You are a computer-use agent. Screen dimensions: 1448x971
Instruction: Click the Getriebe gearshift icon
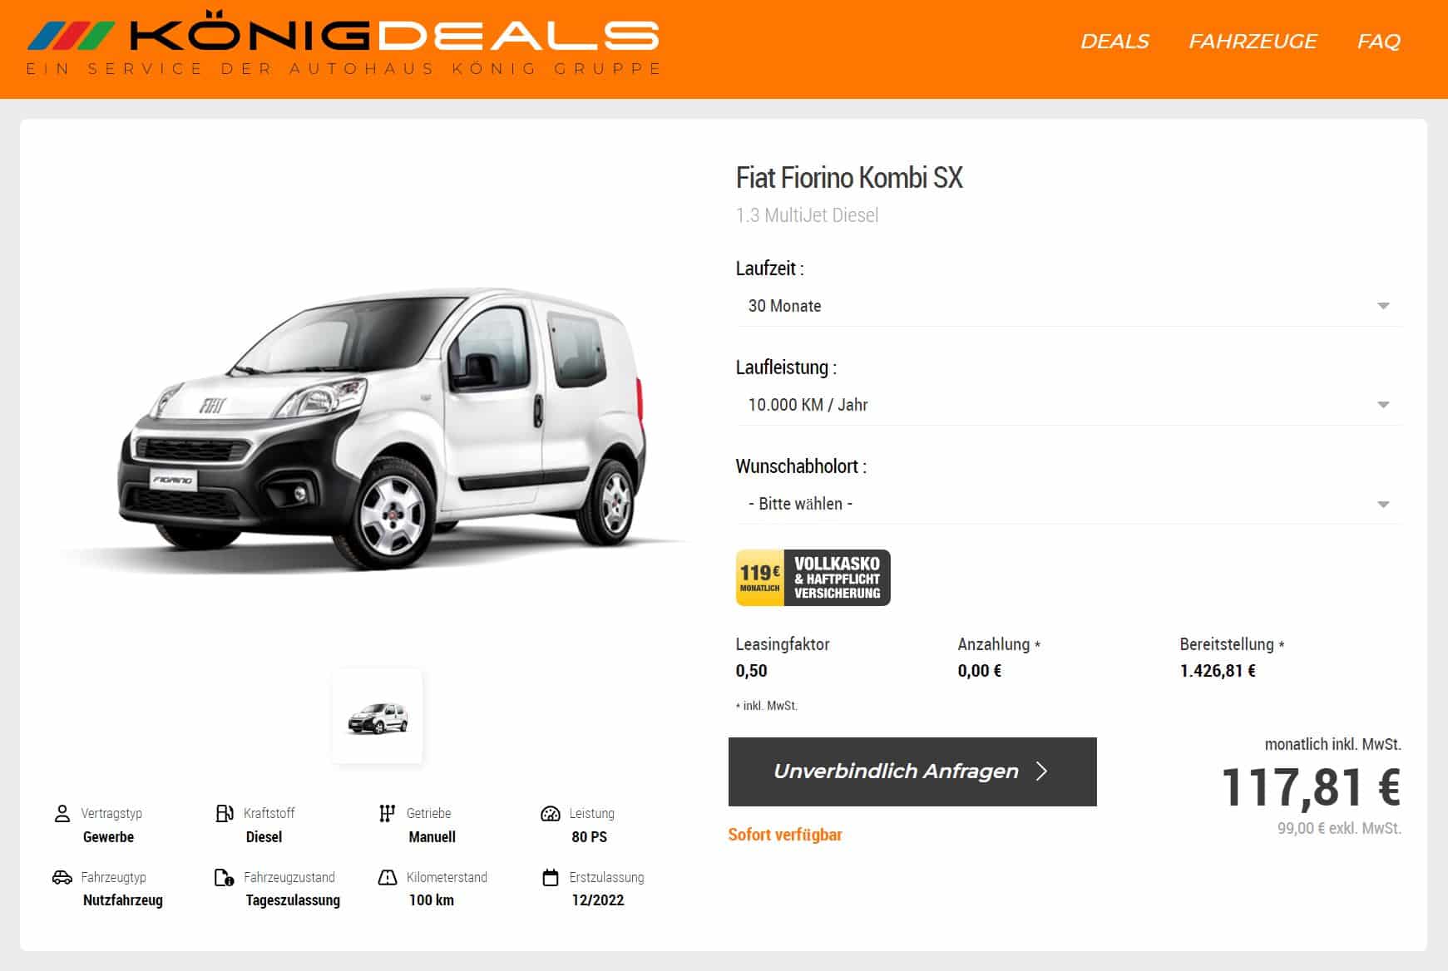tap(387, 813)
